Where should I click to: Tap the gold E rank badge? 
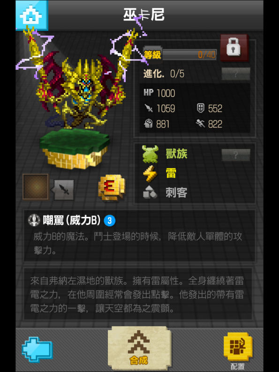pyautogui.click(x=111, y=188)
